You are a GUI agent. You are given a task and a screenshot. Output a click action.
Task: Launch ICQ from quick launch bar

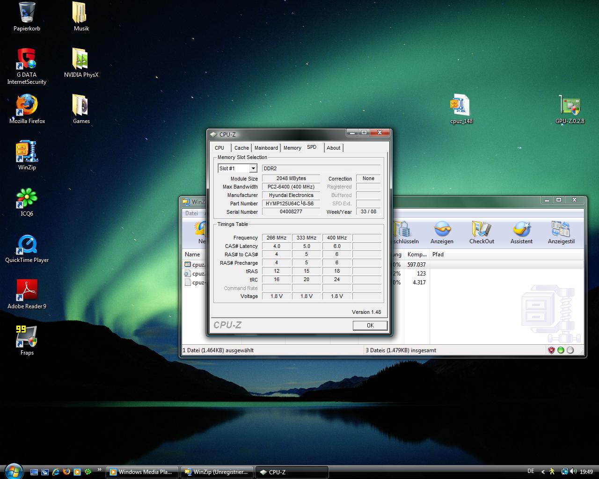coord(88,472)
